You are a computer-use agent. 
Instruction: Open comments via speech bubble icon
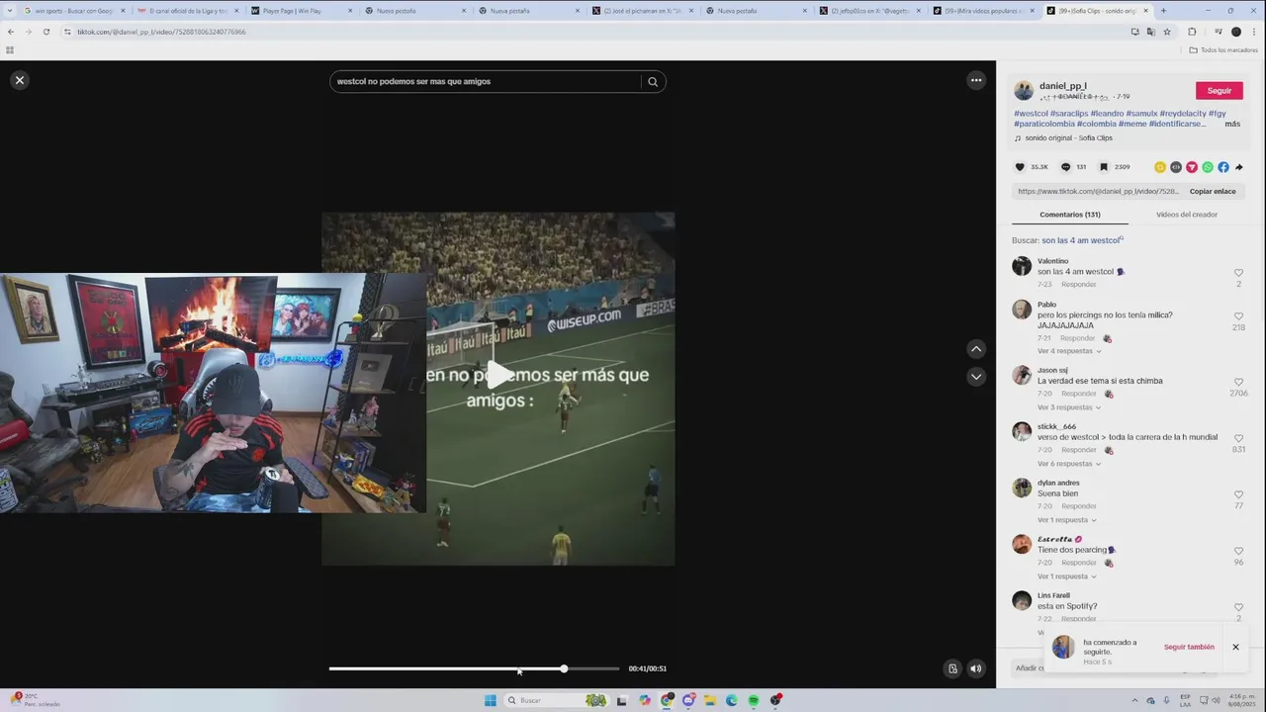1065,167
